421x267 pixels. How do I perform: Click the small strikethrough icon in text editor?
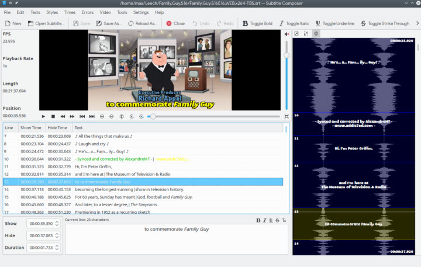278,220
